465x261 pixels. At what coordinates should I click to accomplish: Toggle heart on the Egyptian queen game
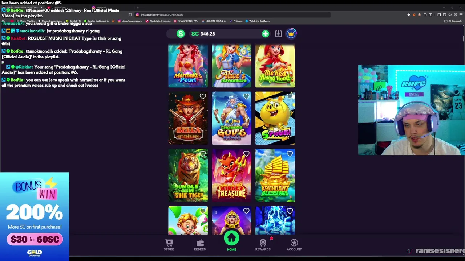pos(246,211)
